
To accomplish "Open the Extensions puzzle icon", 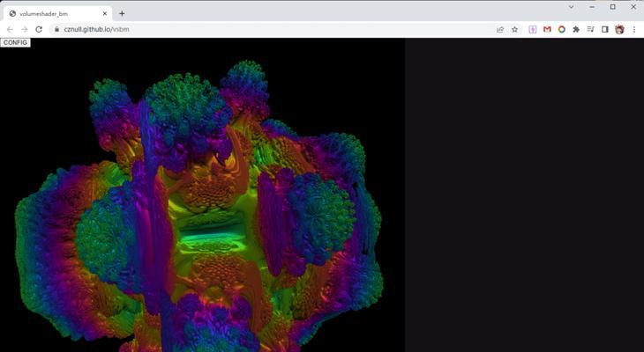I will point(576,30).
